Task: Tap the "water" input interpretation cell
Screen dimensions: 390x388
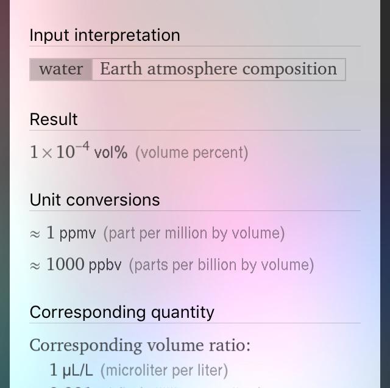Action: (61, 69)
